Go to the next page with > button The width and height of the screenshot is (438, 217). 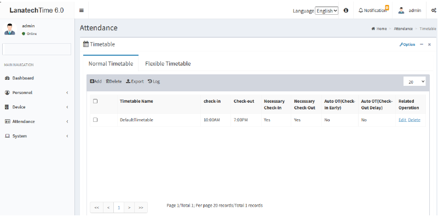pos(129,208)
